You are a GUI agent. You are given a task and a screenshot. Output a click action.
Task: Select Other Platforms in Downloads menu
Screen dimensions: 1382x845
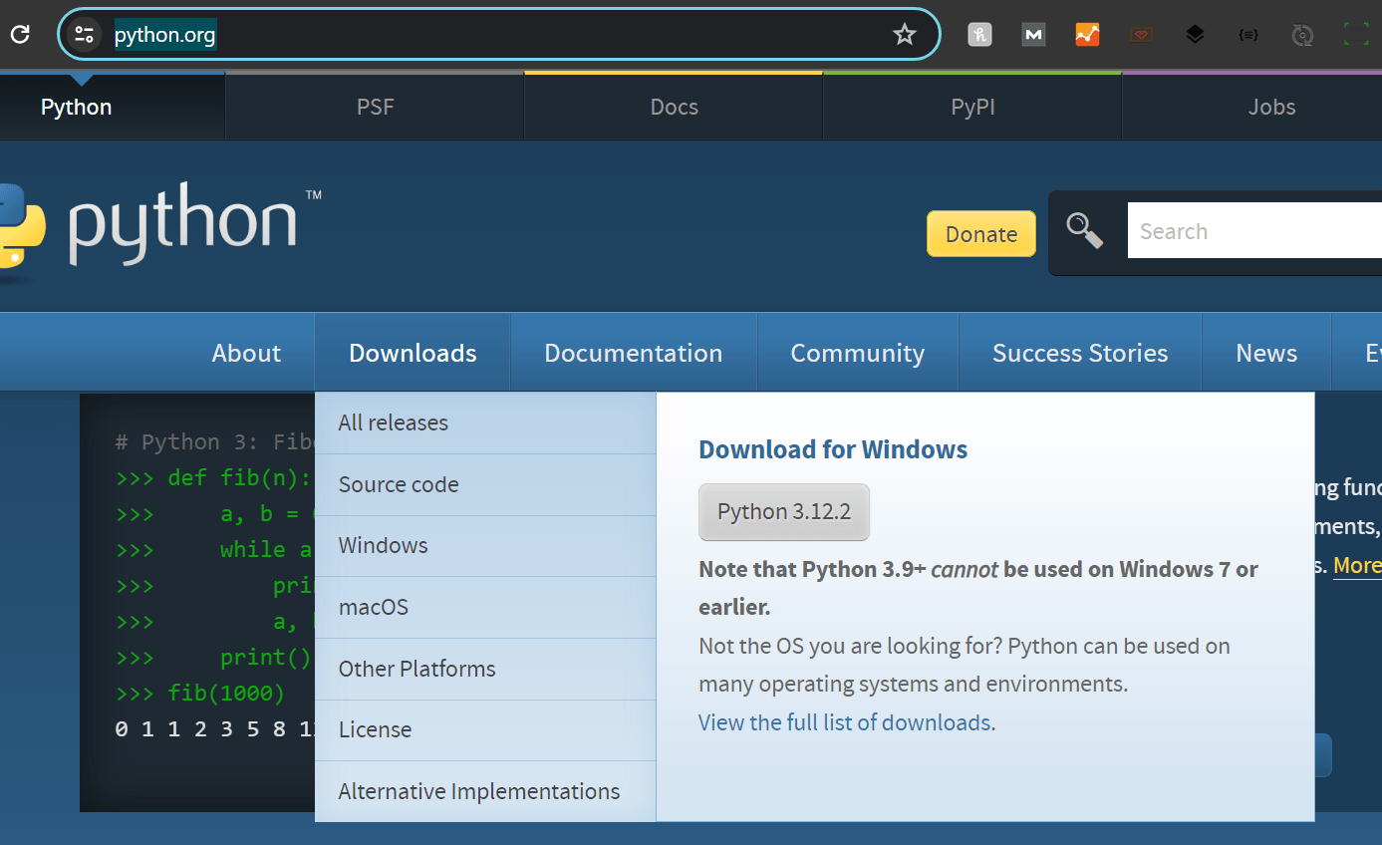[485, 669]
